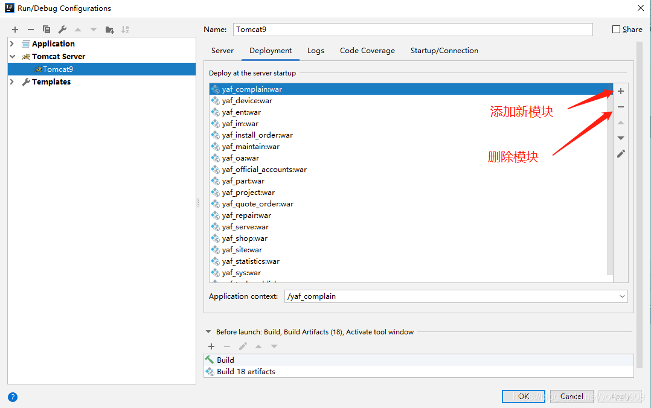
Task: Expand the Templates tree node
Action: point(12,81)
